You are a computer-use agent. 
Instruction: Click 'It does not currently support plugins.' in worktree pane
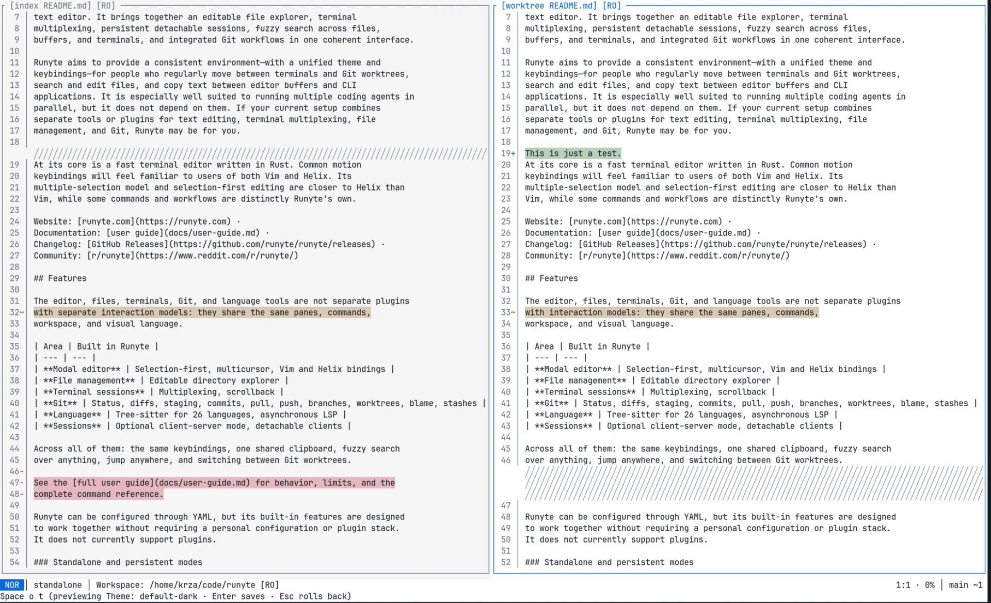[x=616, y=539]
